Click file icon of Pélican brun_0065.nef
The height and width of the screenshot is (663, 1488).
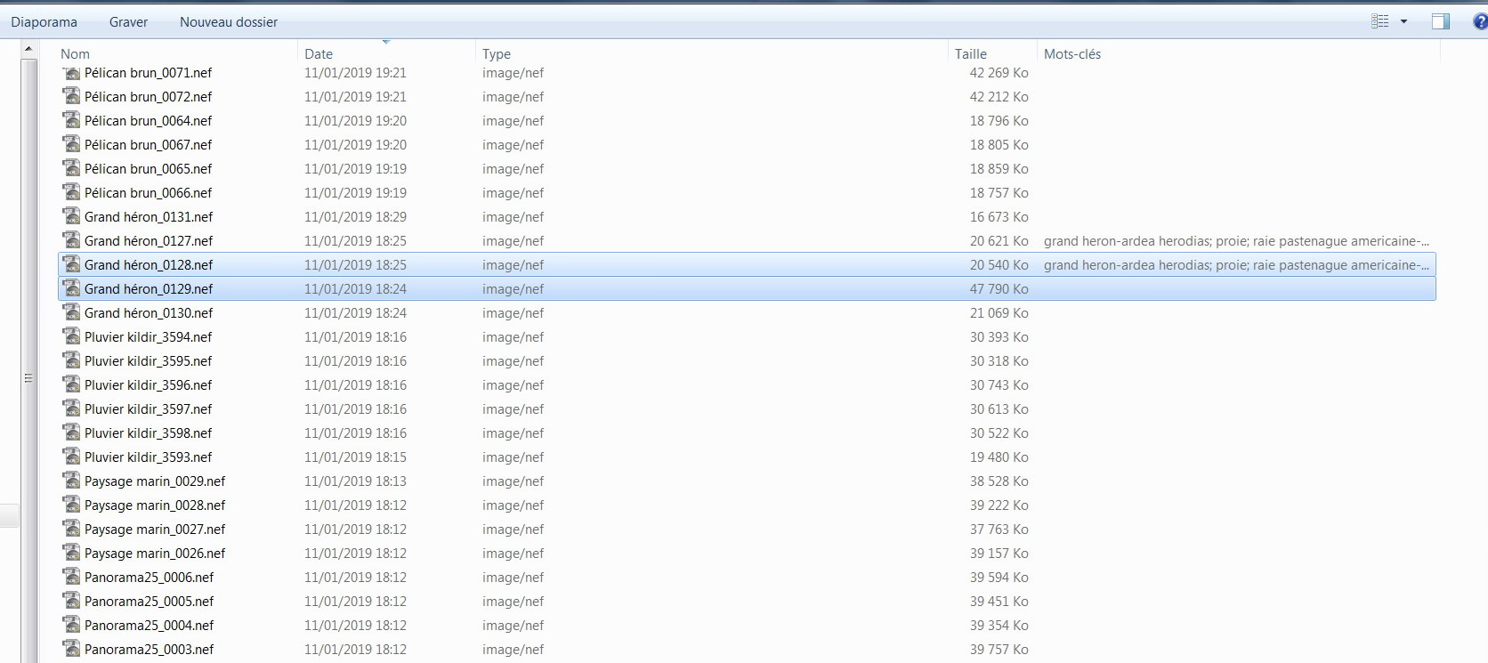point(71,168)
